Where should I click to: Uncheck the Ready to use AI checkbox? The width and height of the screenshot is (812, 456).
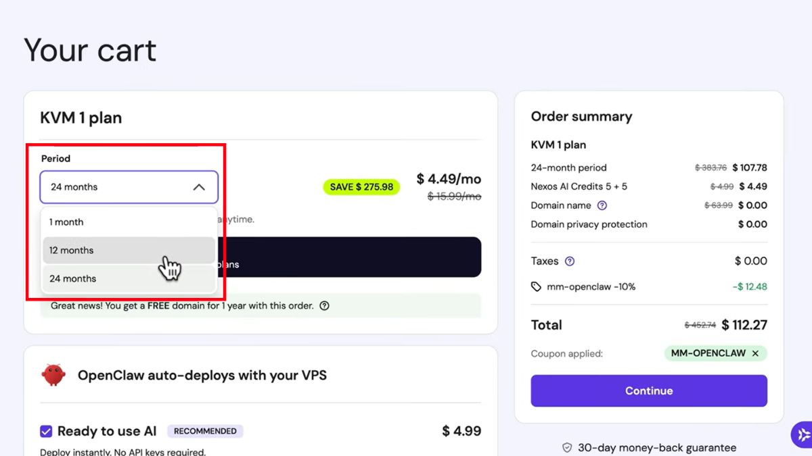[45, 431]
